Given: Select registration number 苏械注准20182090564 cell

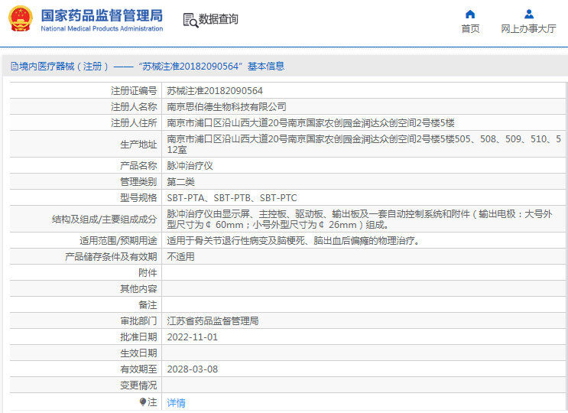Looking at the screenshot, I should pos(215,90).
